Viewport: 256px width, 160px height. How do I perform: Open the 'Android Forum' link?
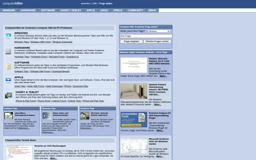(x=59, y=101)
